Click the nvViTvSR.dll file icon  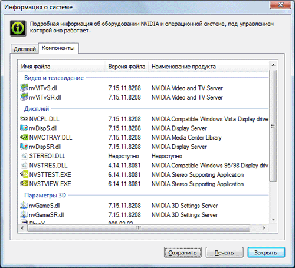[24, 97]
